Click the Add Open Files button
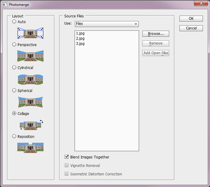The width and height of the screenshot is (210, 187). [156, 53]
